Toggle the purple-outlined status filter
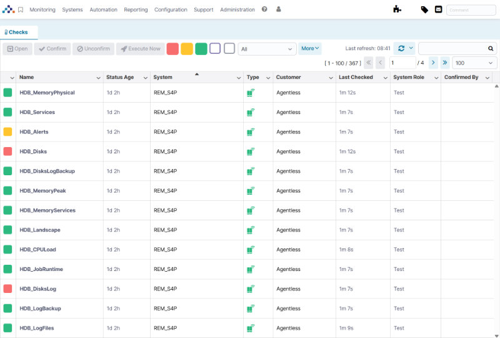 [x=215, y=49]
